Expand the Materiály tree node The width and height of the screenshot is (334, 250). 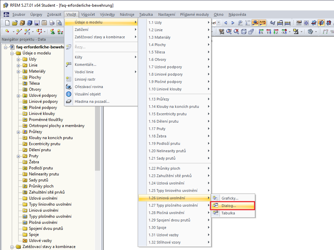pyautogui.click(x=18, y=72)
